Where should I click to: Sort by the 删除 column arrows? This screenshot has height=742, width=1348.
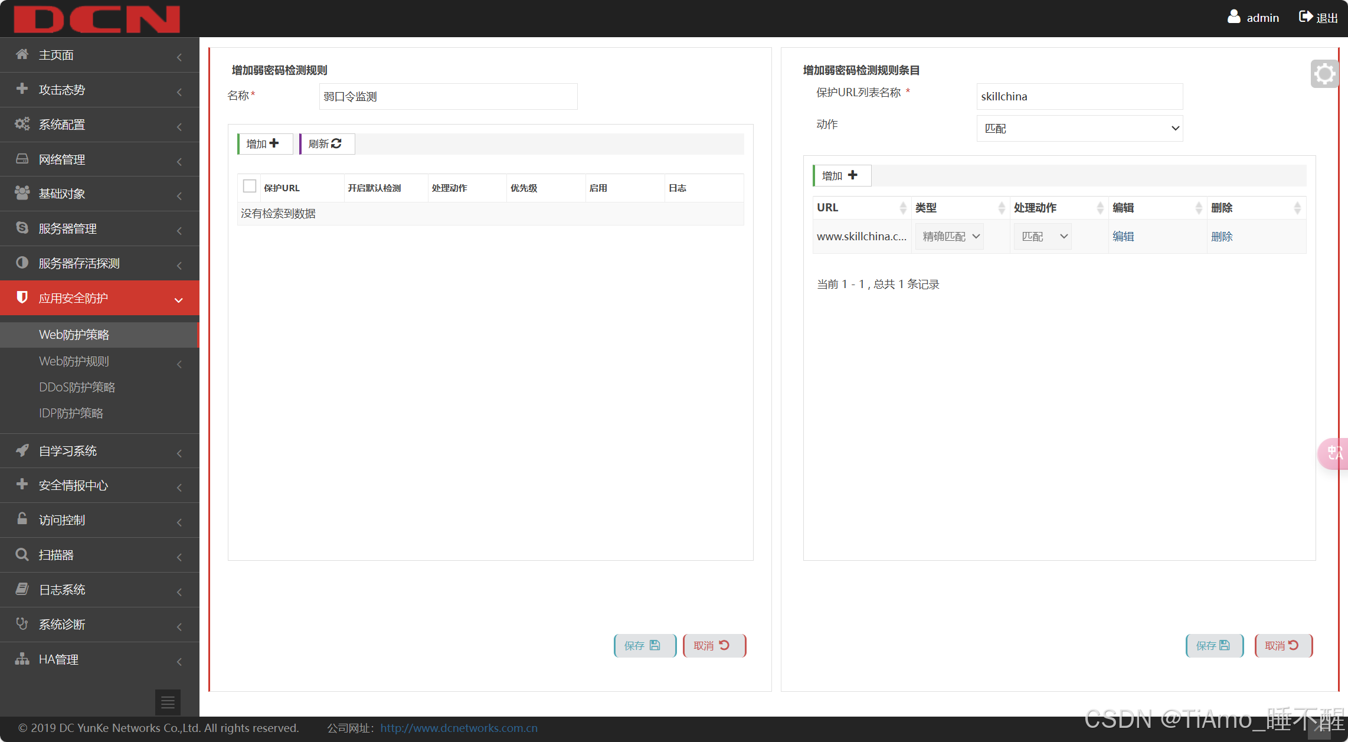pos(1297,208)
